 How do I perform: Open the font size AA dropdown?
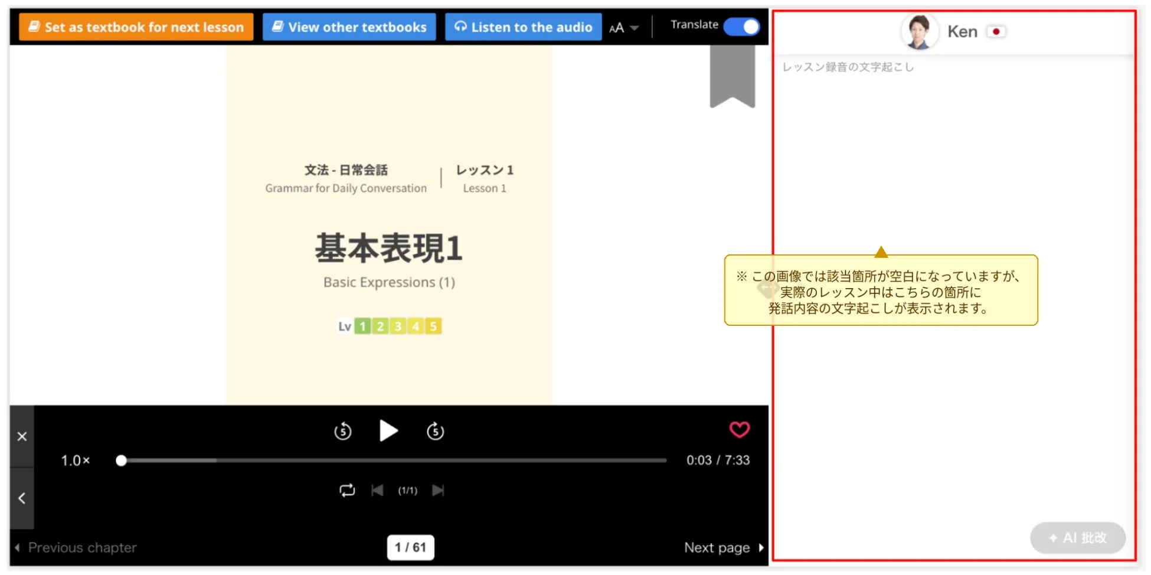[624, 28]
